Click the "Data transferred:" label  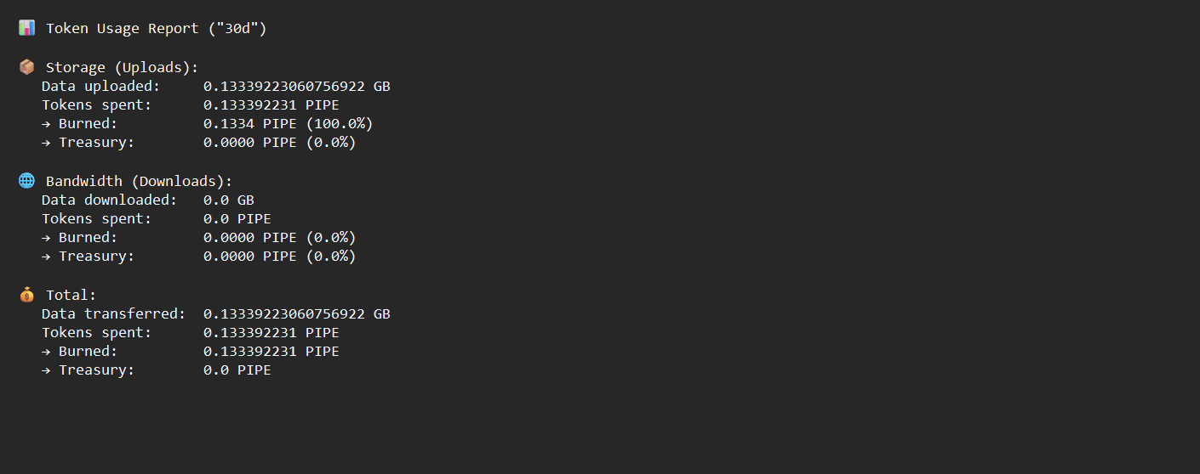[x=113, y=314]
